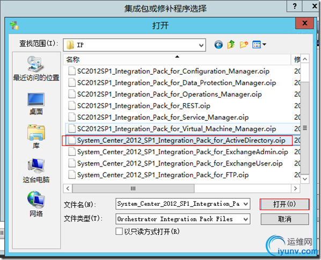The width and height of the screenshot is (321, 260).
Task: Click the dialog title bar app icon
Action: click(x=14, y=25)
